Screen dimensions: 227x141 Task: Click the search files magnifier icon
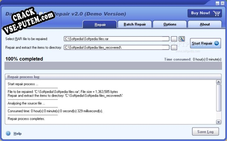click(x=182, y=39)
